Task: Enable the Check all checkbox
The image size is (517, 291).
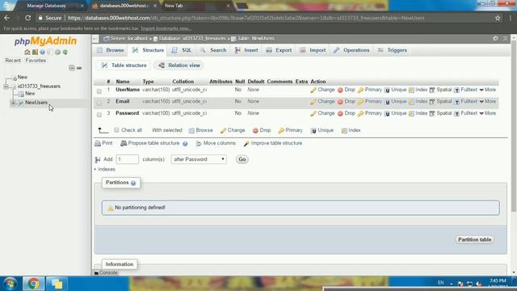Action: click(x=116, y=130)
